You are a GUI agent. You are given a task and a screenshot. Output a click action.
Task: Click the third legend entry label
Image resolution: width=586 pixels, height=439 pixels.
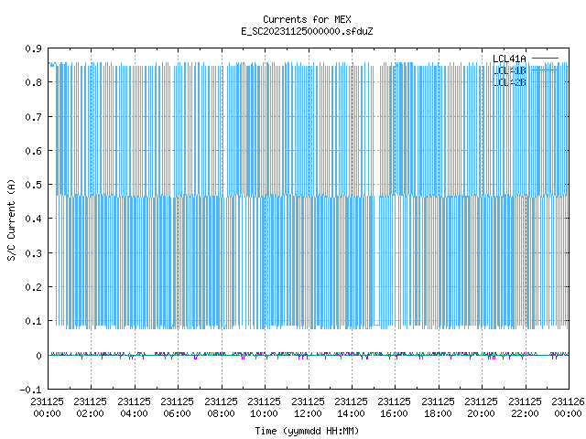(509, 81)
